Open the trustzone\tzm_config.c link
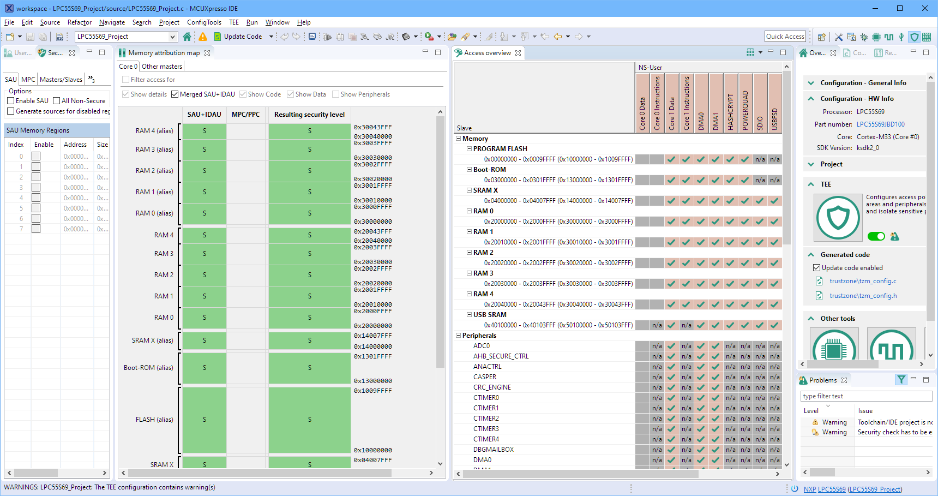938x496 pixels. 863,281
